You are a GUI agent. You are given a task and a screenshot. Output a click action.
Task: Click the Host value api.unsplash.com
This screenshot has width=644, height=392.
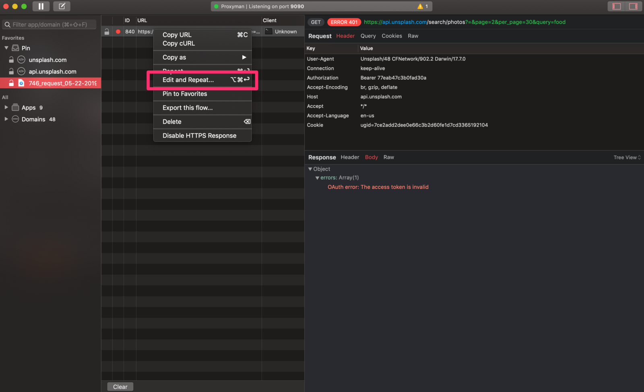381,97
